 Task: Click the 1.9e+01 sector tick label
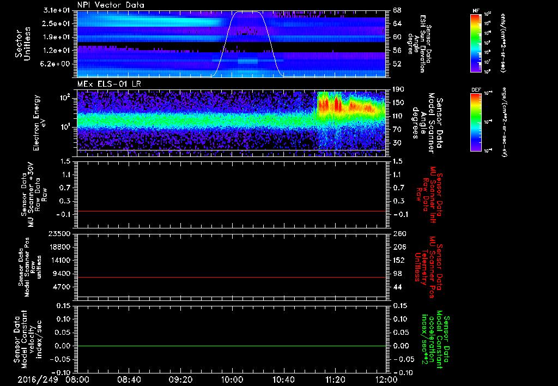[x=57, y=37]
